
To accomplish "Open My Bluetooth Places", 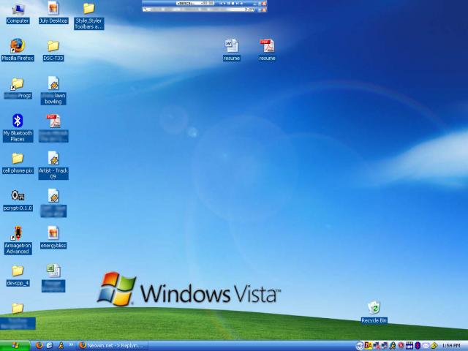I will tap(18, 121).
